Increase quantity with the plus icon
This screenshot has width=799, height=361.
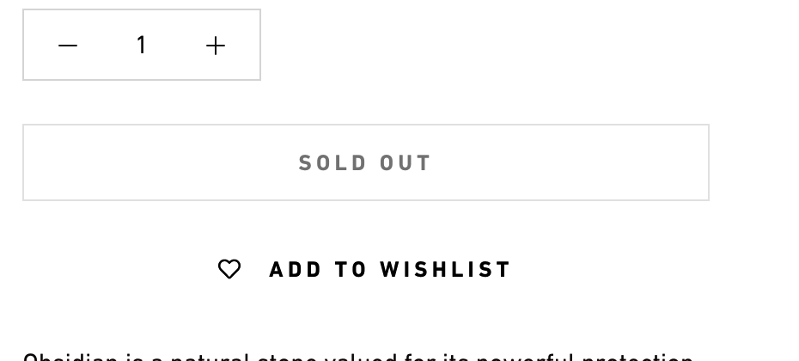click(216, 46)
